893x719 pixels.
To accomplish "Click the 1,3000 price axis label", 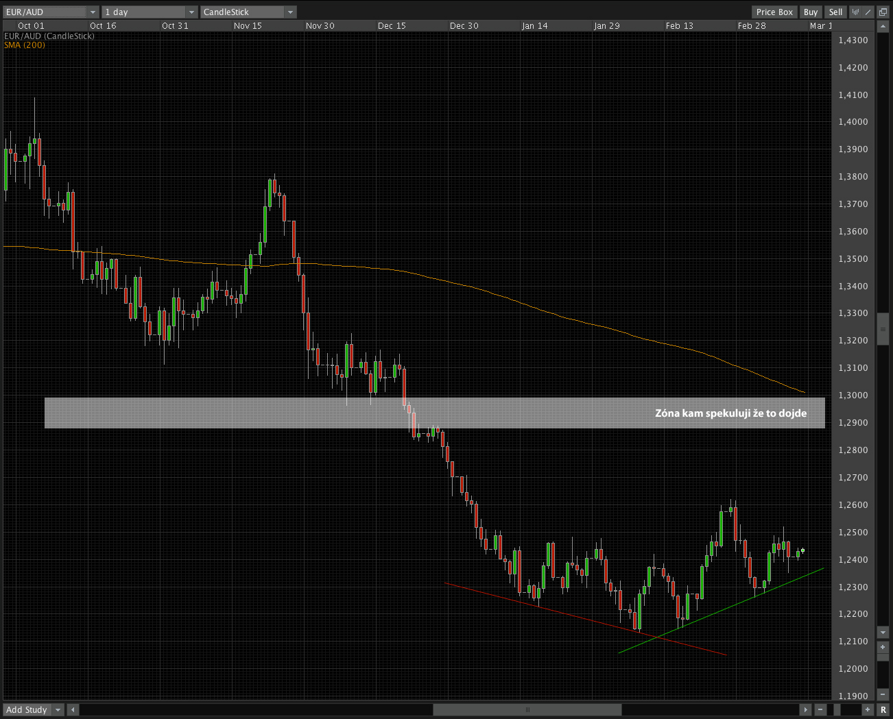I will [x=853, y=395].
